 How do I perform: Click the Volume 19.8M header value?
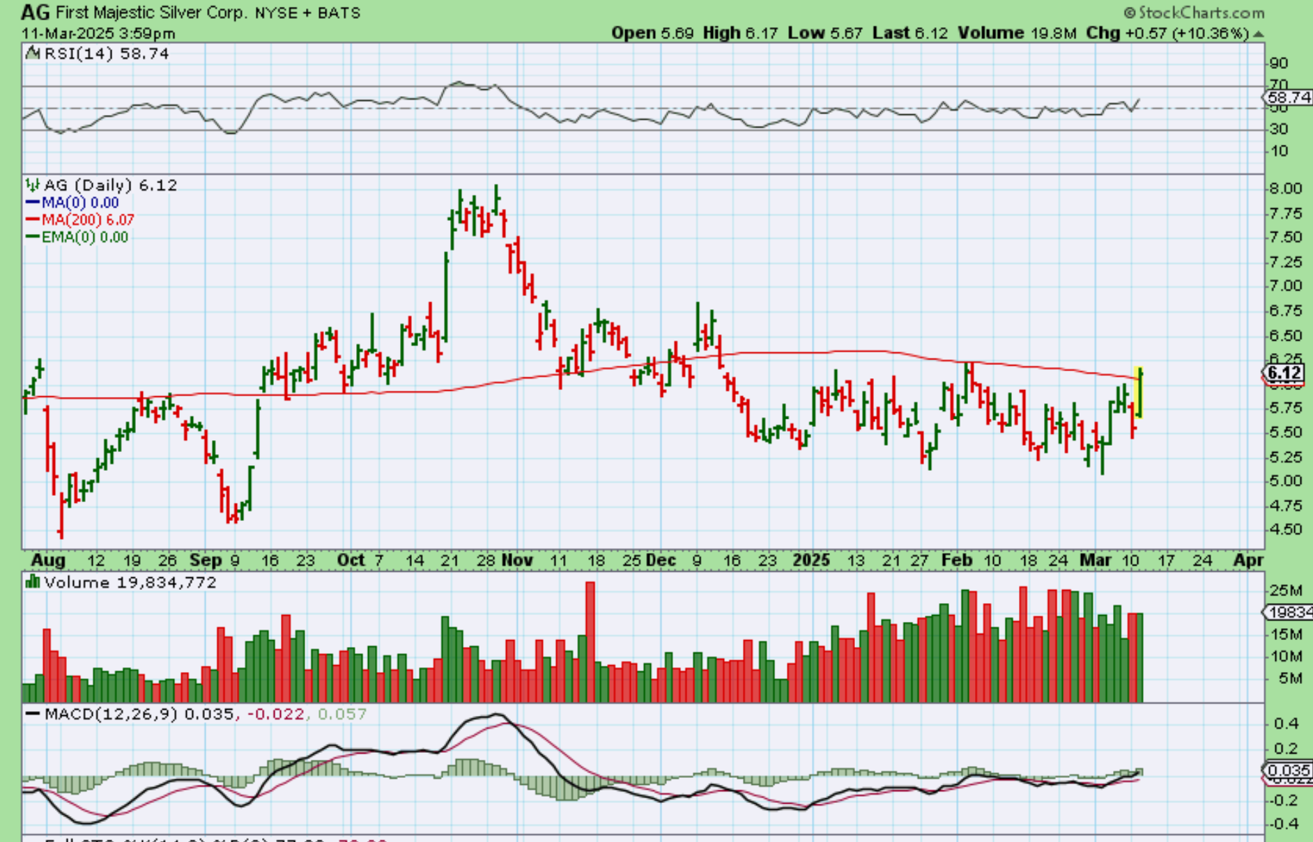tap(1017, 33)
